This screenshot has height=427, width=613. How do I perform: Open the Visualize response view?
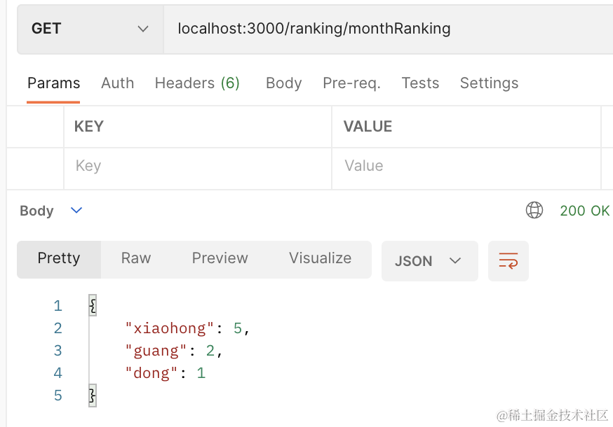[x=320, y=258]
